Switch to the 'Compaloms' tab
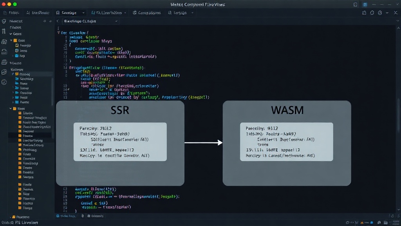401x226 pixels. [147, 13]
